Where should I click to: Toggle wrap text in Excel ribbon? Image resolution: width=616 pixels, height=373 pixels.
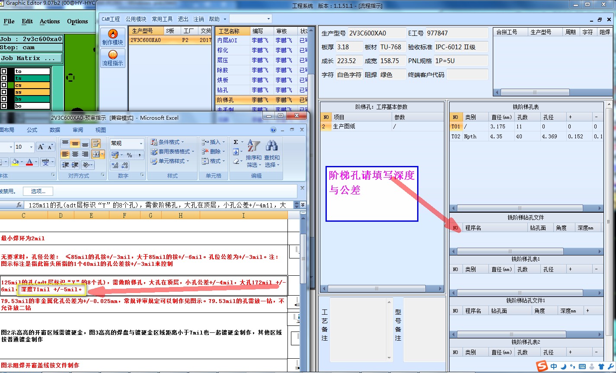pyautogui.click(x=96, y=143)
